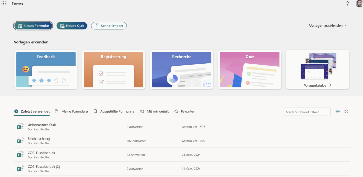363x177 pixels.
Task: Open the Quiz template card
Action: pos(250,70)
